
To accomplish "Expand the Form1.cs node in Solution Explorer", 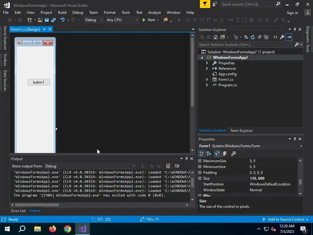I will pos(207,80).
